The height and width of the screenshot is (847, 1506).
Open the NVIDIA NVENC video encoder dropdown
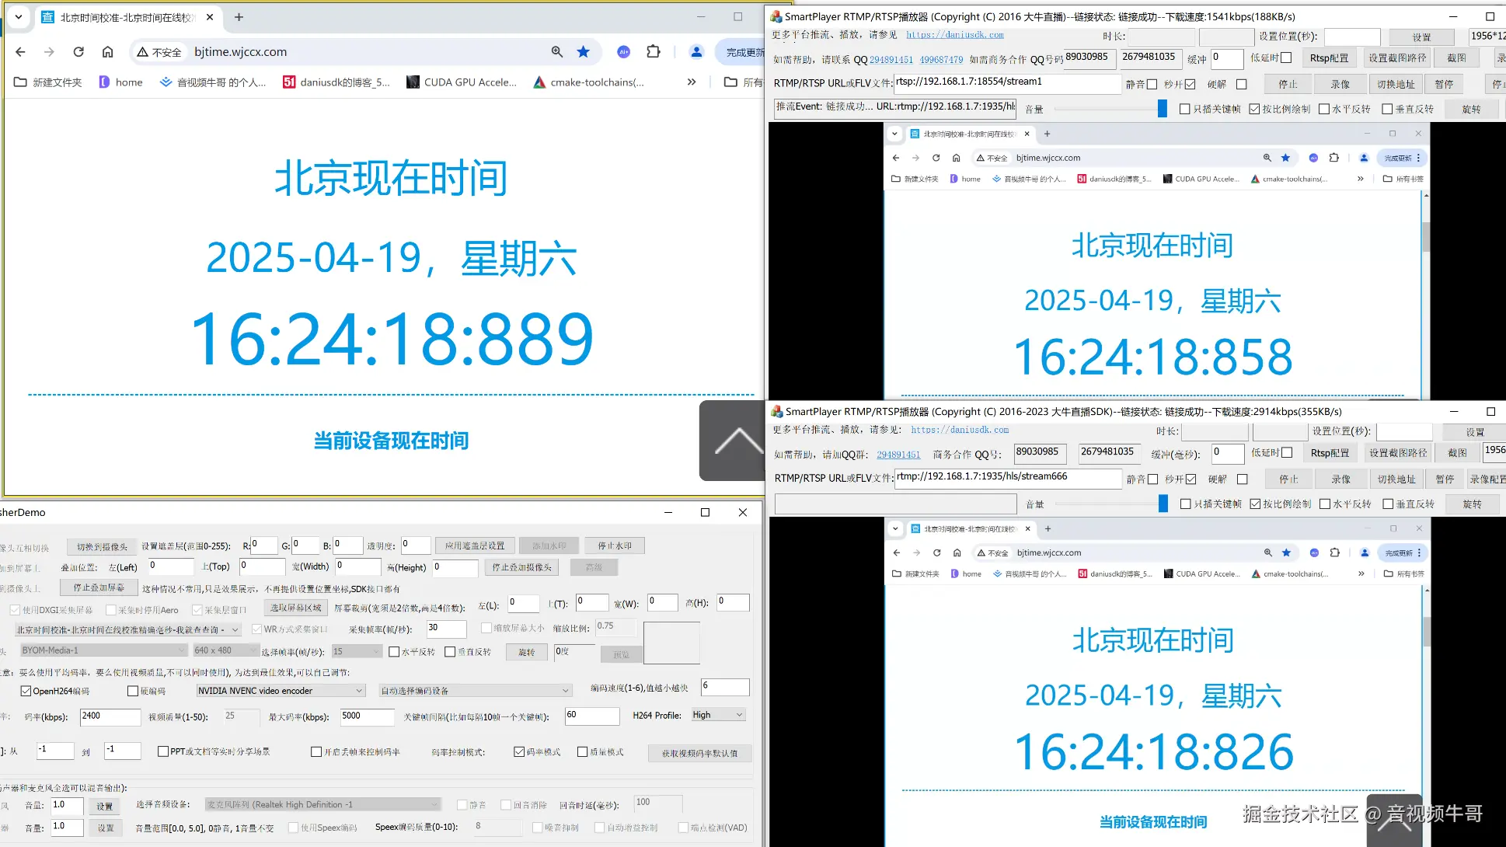coord(280,691)
